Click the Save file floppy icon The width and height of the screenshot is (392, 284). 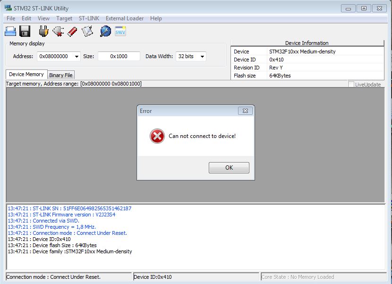click(x=25, y=31)
